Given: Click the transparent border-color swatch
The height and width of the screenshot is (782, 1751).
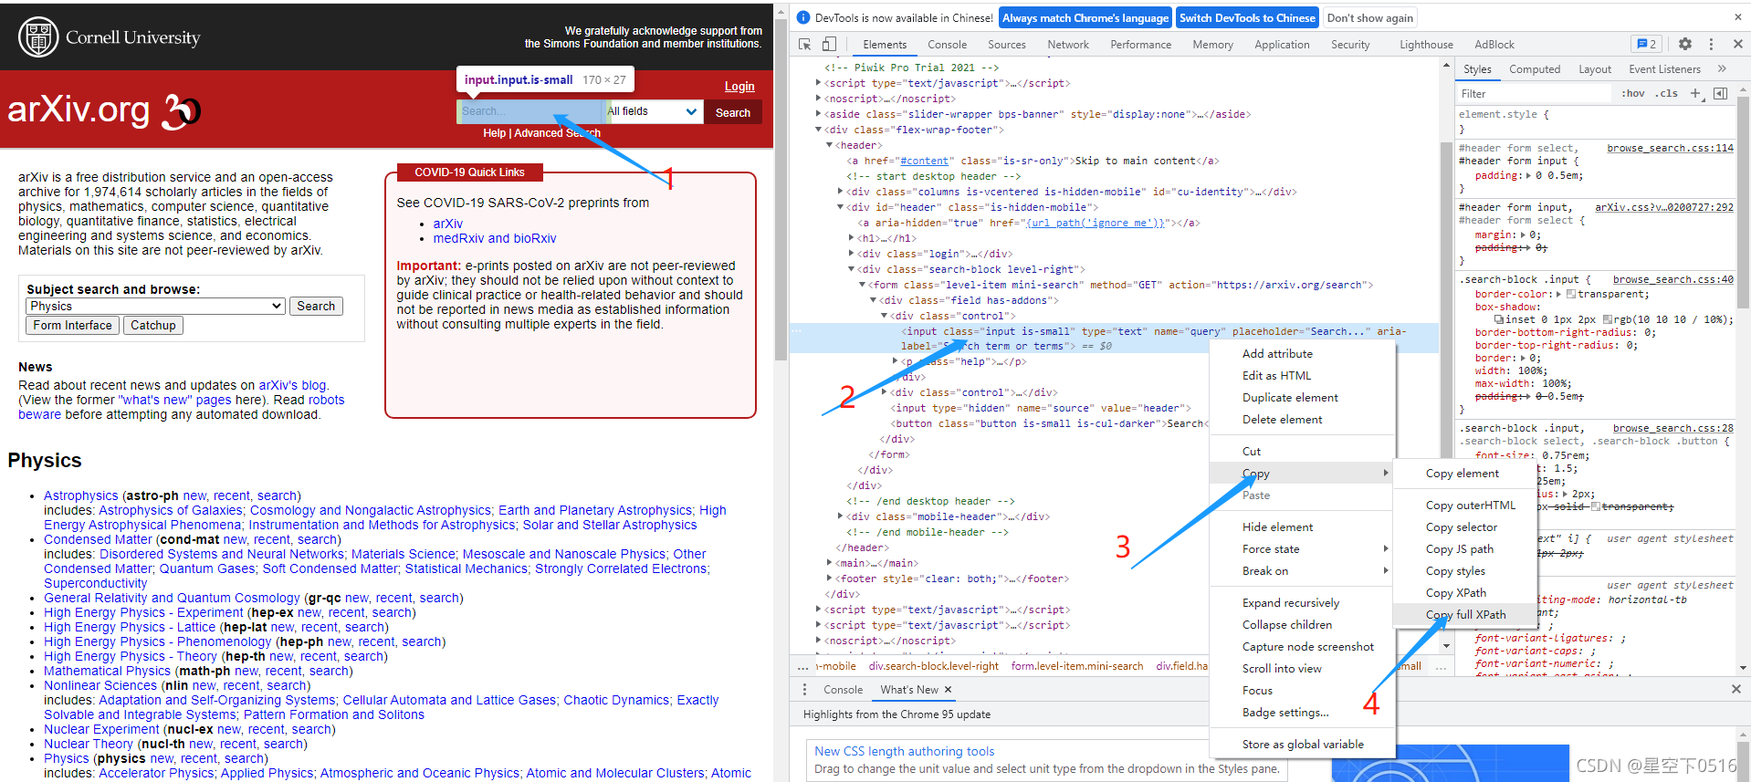Looking at the screenshot, I should (x=1570, y=294).
